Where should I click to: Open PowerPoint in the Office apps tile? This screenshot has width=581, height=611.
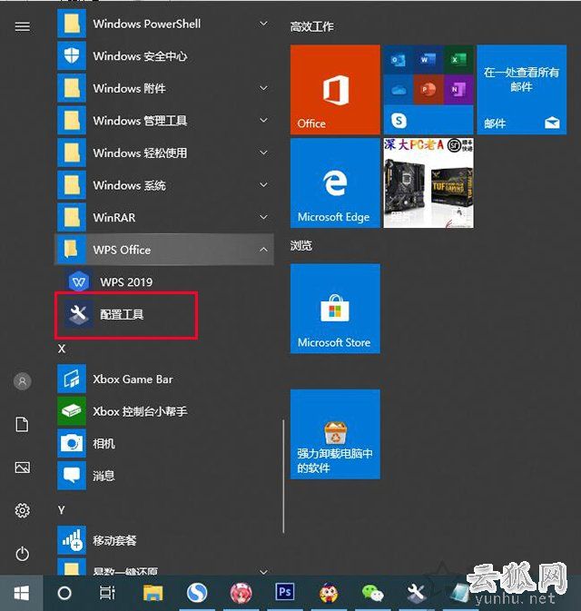point(428,90)
